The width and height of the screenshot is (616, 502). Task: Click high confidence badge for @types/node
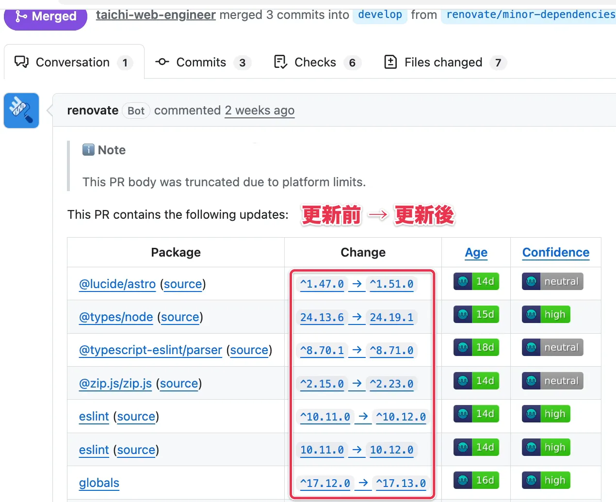(x=546, y=314)
